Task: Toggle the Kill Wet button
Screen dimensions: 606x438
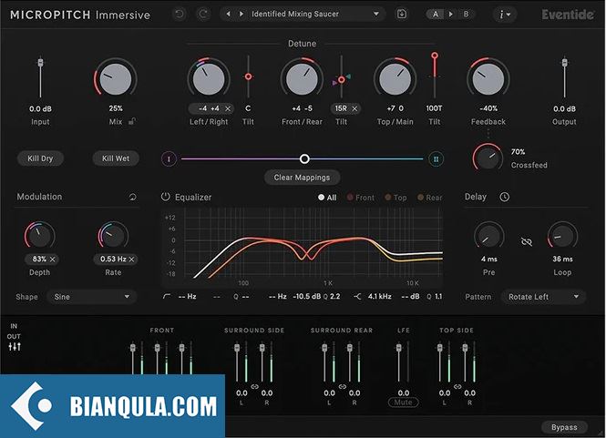Action: (x=116, y=158)
